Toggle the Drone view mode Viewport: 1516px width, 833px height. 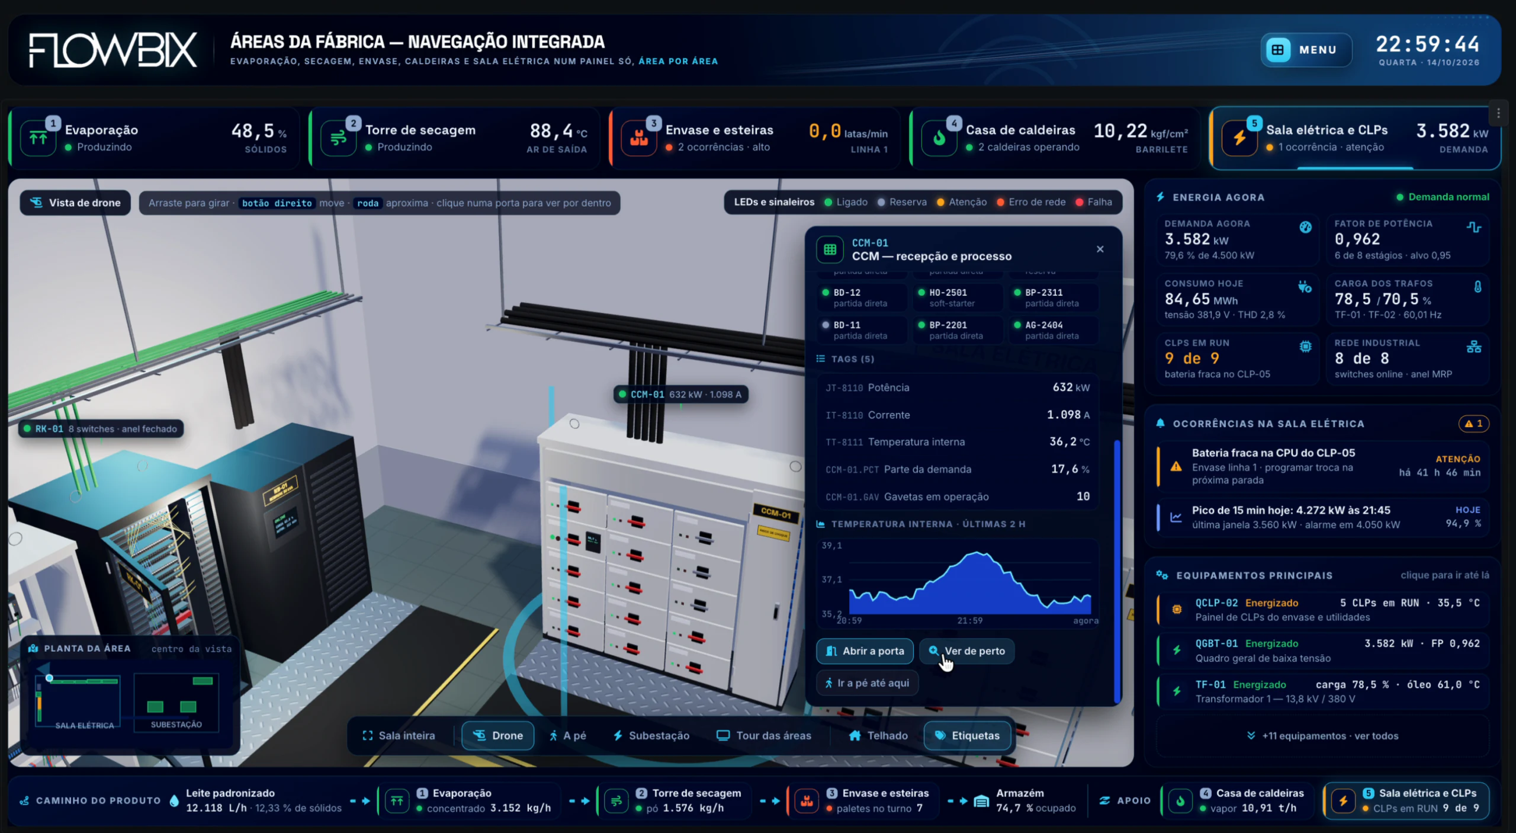pos(497,736)
